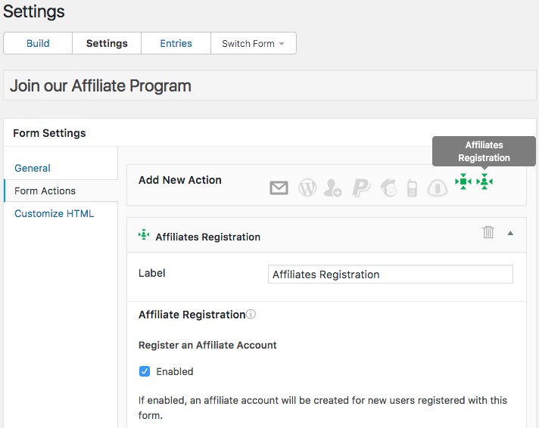Click the info icon beside Affiliate Registration
This screenshot has height=428, width=539.
251,315
